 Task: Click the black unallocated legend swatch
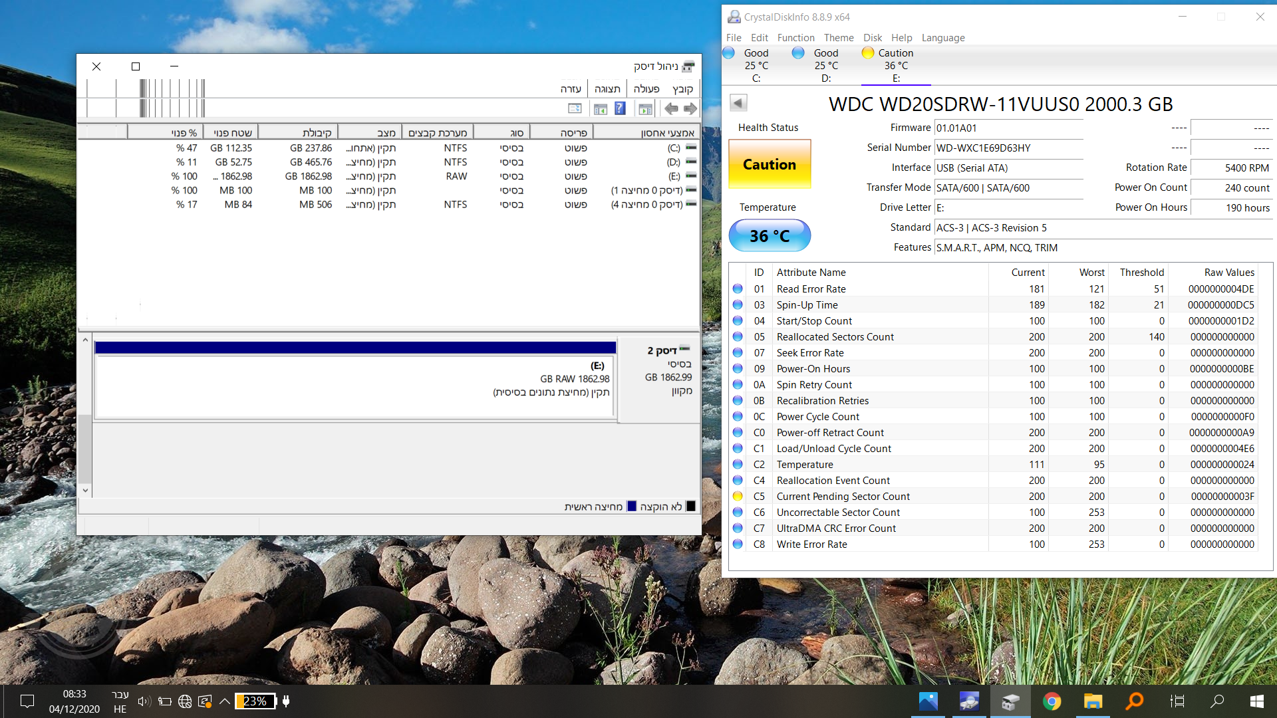690,507
